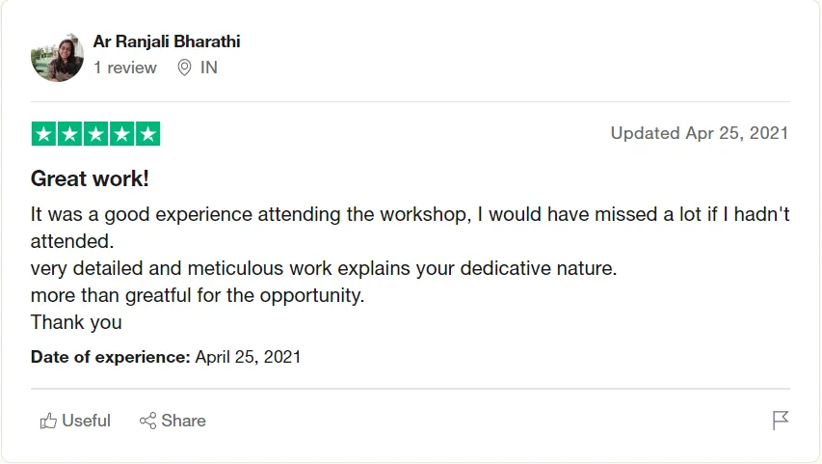This screenshot has width=822, height=464.
Task: Click the second green rating star
Action: (x=69, y=134)
